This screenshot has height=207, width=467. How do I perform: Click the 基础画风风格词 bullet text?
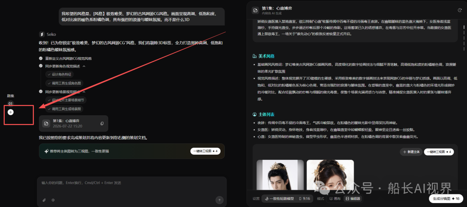click(x=356, y=68)
